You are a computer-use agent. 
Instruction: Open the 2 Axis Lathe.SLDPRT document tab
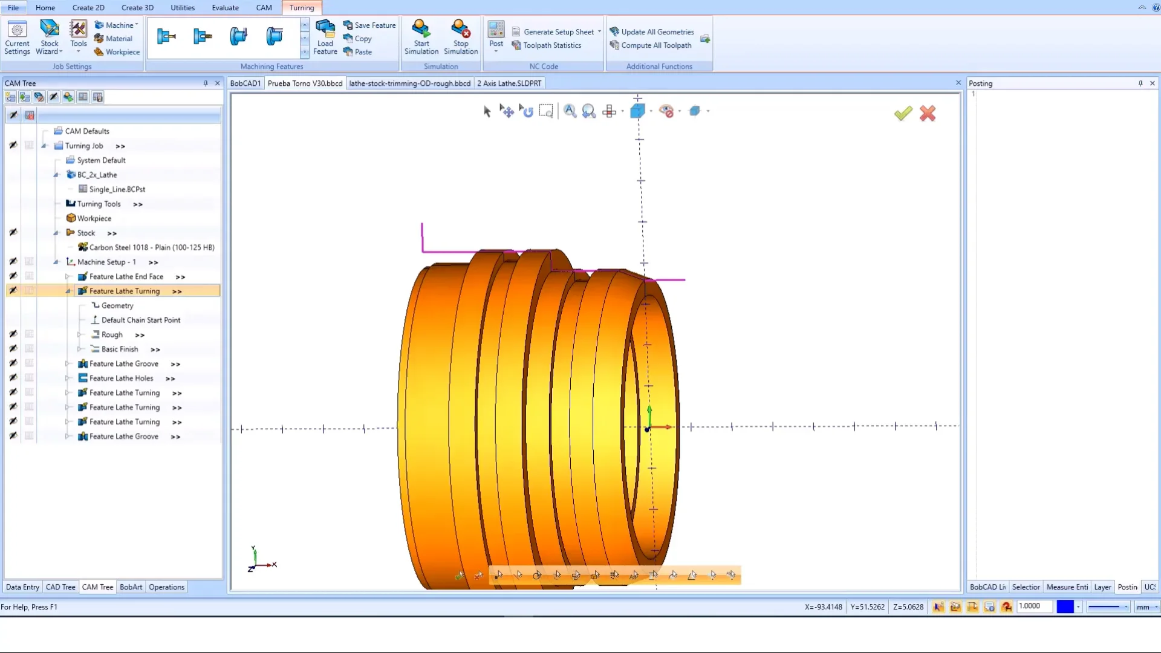509,83
